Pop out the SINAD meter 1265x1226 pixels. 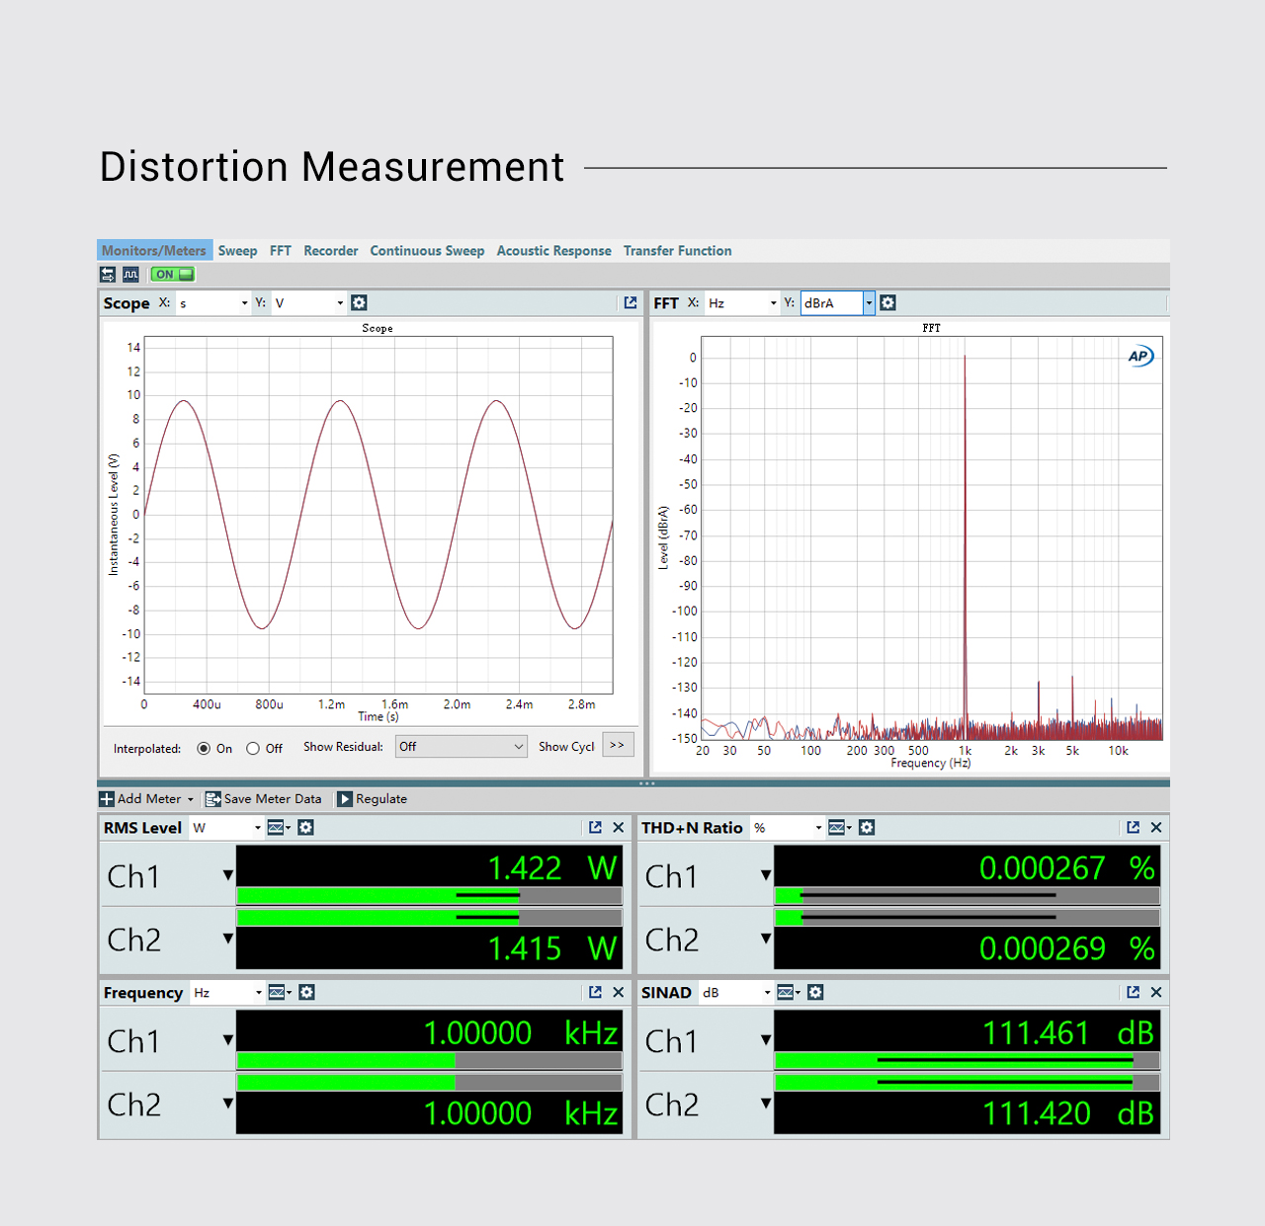coord(1133,992)
